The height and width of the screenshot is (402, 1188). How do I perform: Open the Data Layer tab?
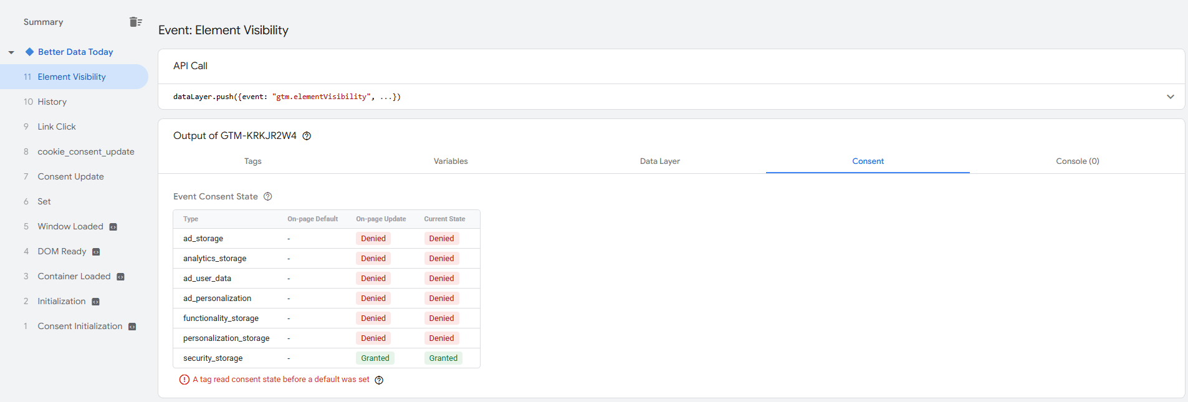tap(660, 161)
